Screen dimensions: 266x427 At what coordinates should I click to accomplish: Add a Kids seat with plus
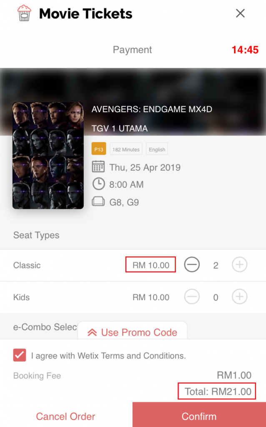click(x=239, y=297)
